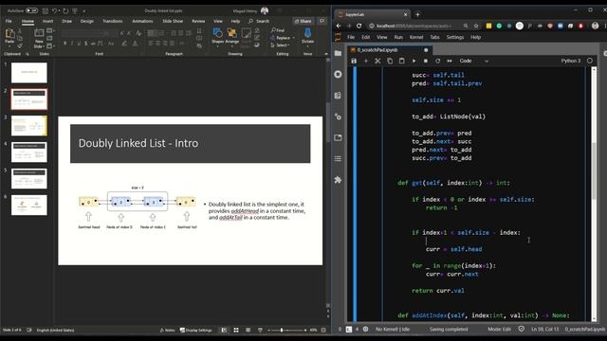Open the Code cell type dropdown
The image size is (607, 341).
click(x=474, y=61)
